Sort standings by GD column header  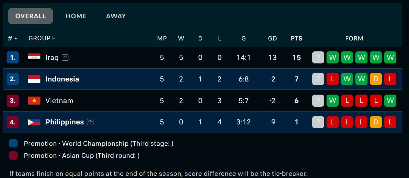pyautogui.click(x=272, y=38)
